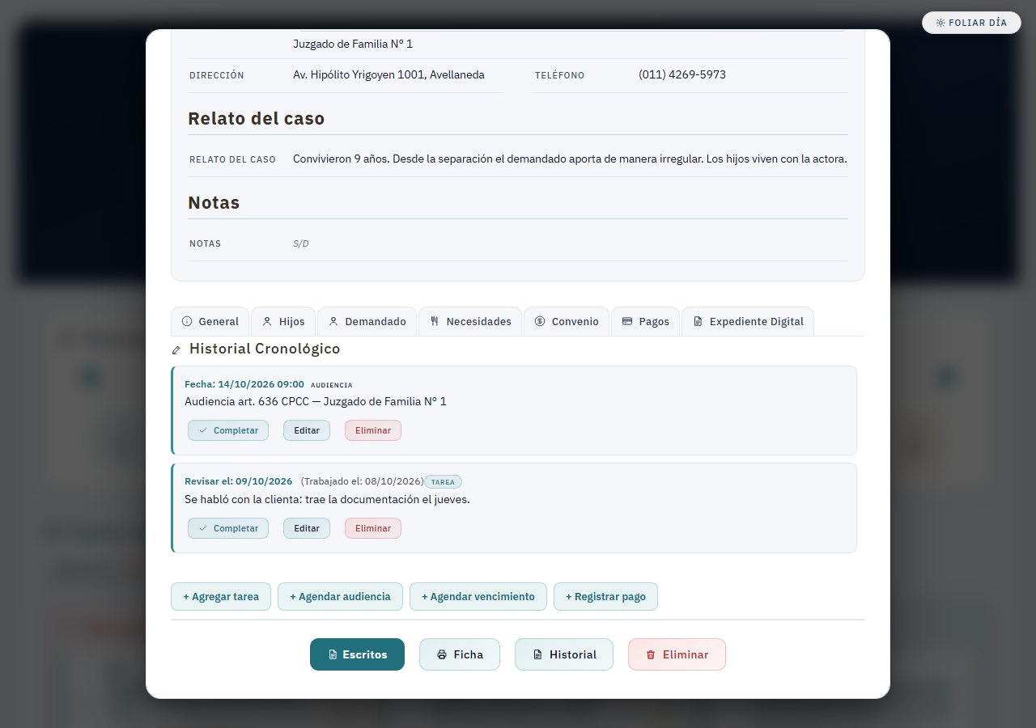Click the S/D notes value

coord(301,243)
